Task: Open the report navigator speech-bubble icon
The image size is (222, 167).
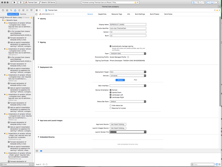Action: (x=31, y=10)
